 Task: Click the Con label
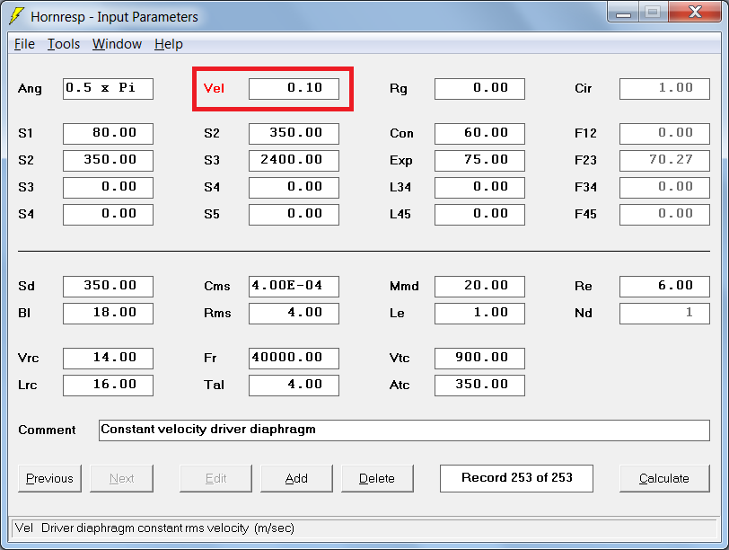coord(401,134)
